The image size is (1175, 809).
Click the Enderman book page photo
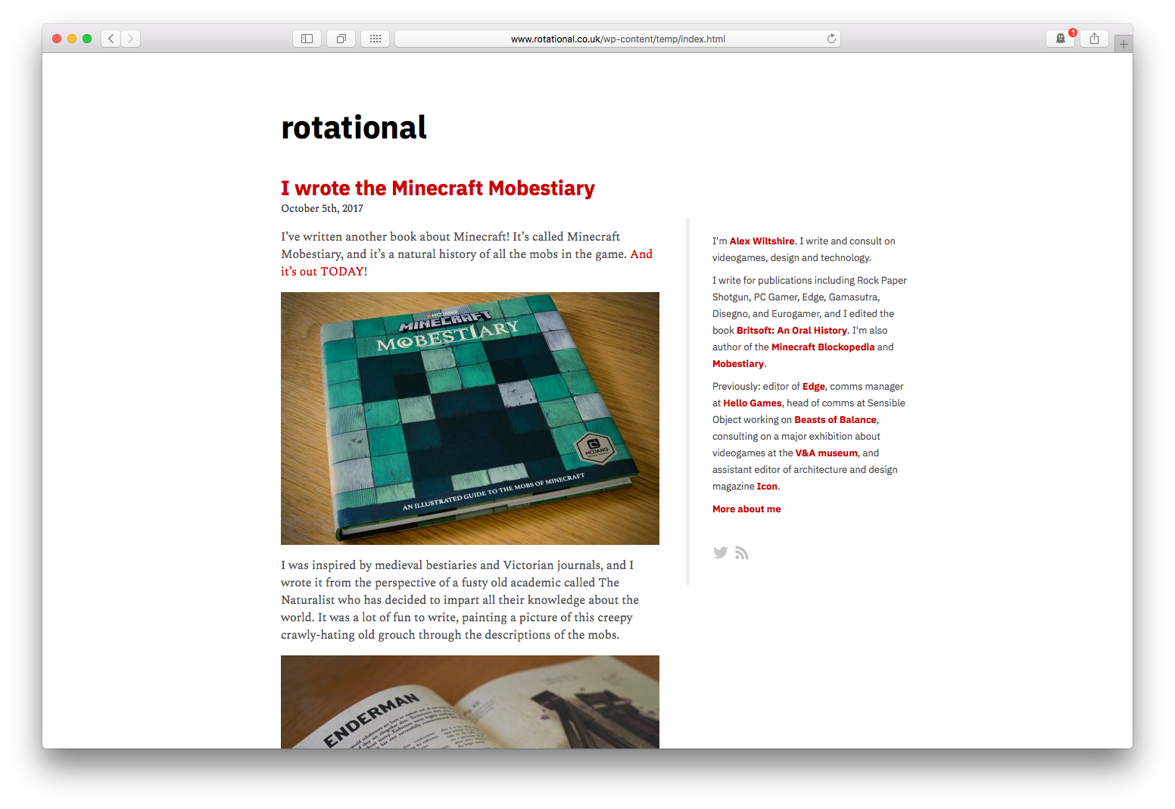470,702
